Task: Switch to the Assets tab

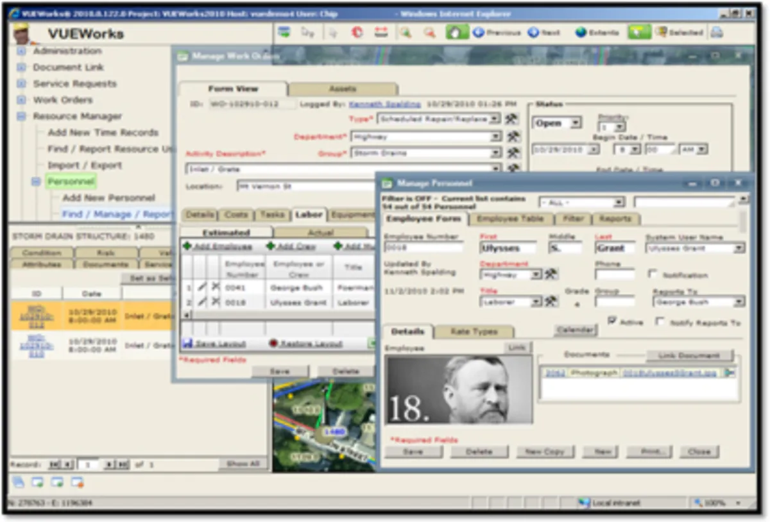Action: coord(343,89)
